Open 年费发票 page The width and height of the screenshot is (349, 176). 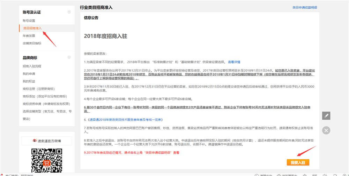pyautogui.click(x=29, y=36)
